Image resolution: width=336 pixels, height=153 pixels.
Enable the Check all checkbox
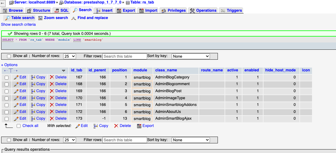coord(19,126)
